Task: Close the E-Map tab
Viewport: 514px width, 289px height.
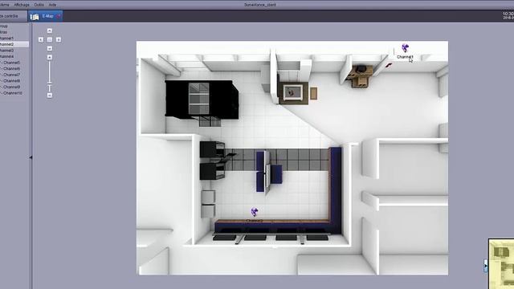Action: 59,16
